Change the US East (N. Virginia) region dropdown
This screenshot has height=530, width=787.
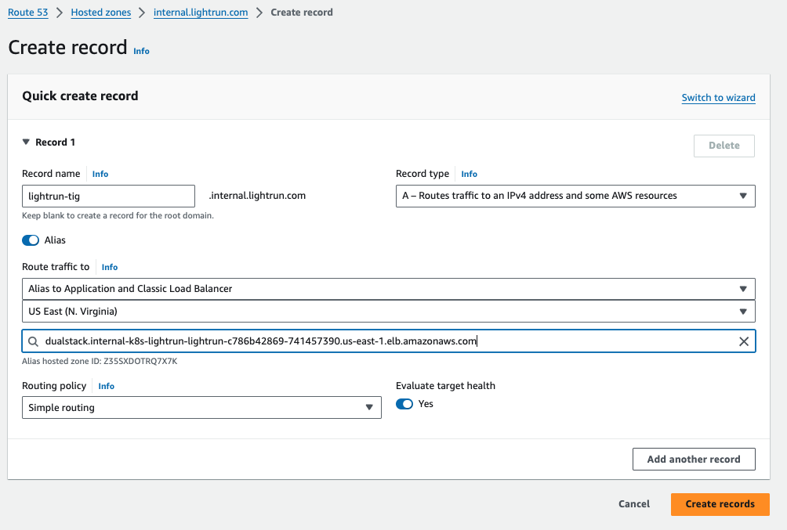(388, 312)
